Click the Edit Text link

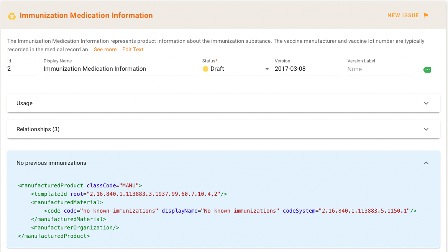133,49
